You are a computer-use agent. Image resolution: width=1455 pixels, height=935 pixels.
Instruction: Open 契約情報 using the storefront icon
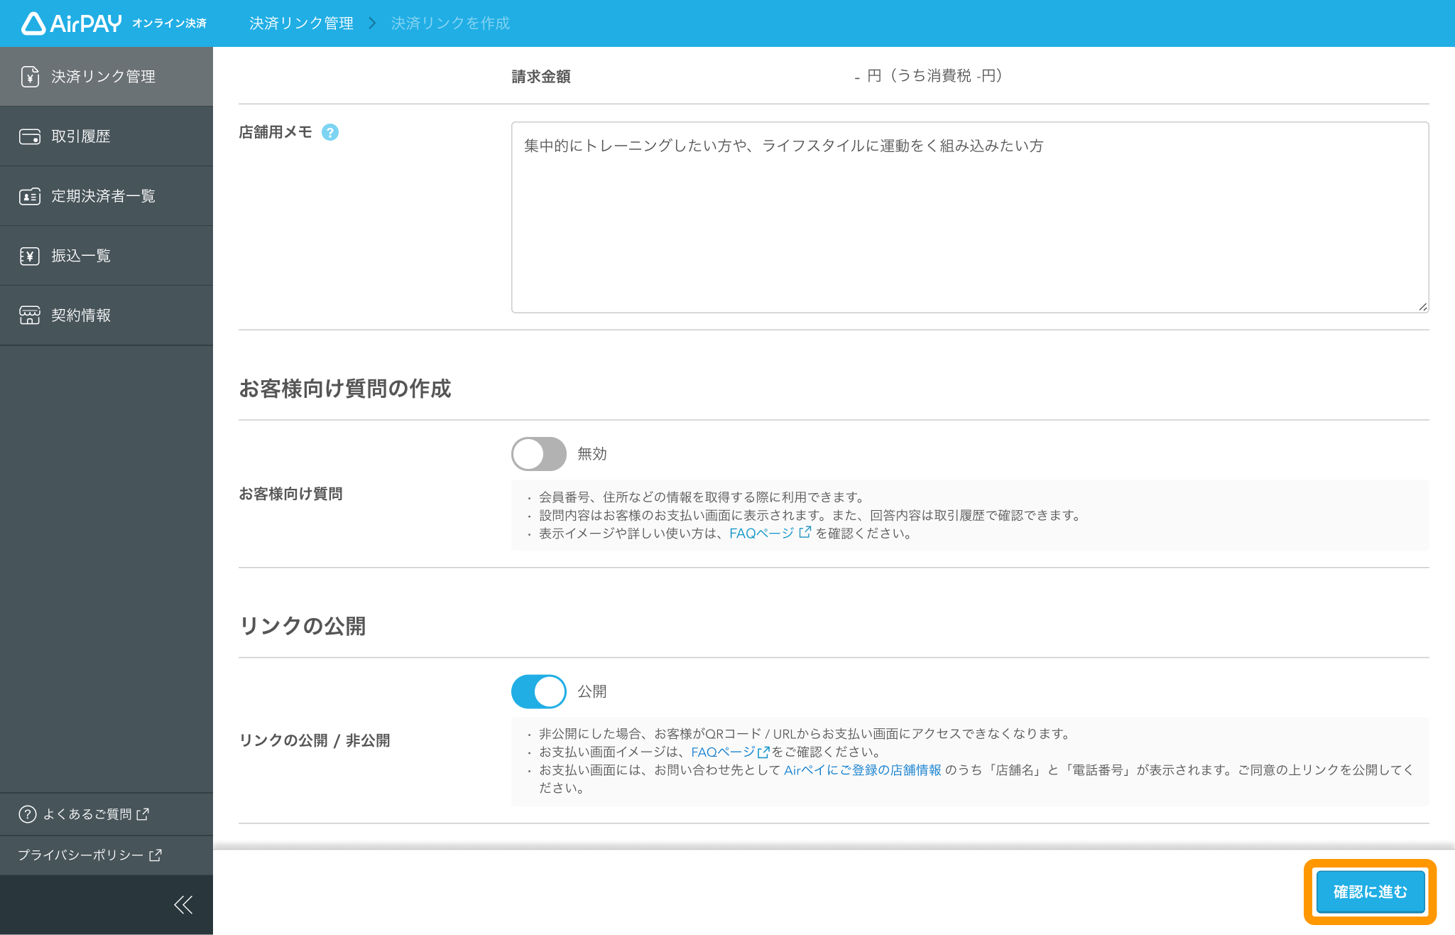[29, 315]
